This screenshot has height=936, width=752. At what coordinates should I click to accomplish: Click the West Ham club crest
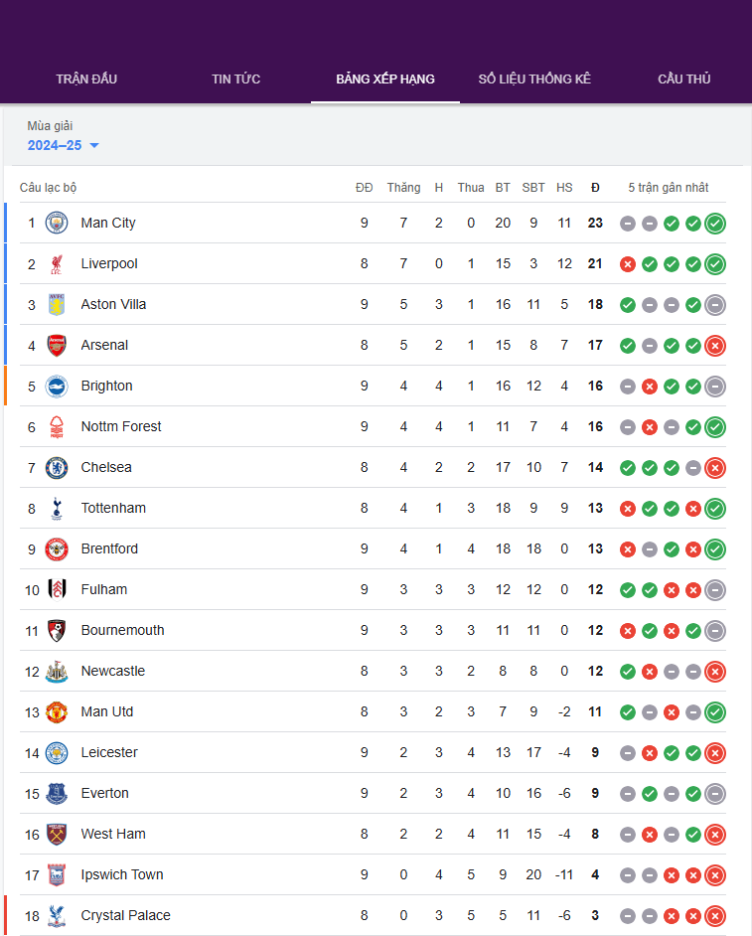click(x=57, y=835)
